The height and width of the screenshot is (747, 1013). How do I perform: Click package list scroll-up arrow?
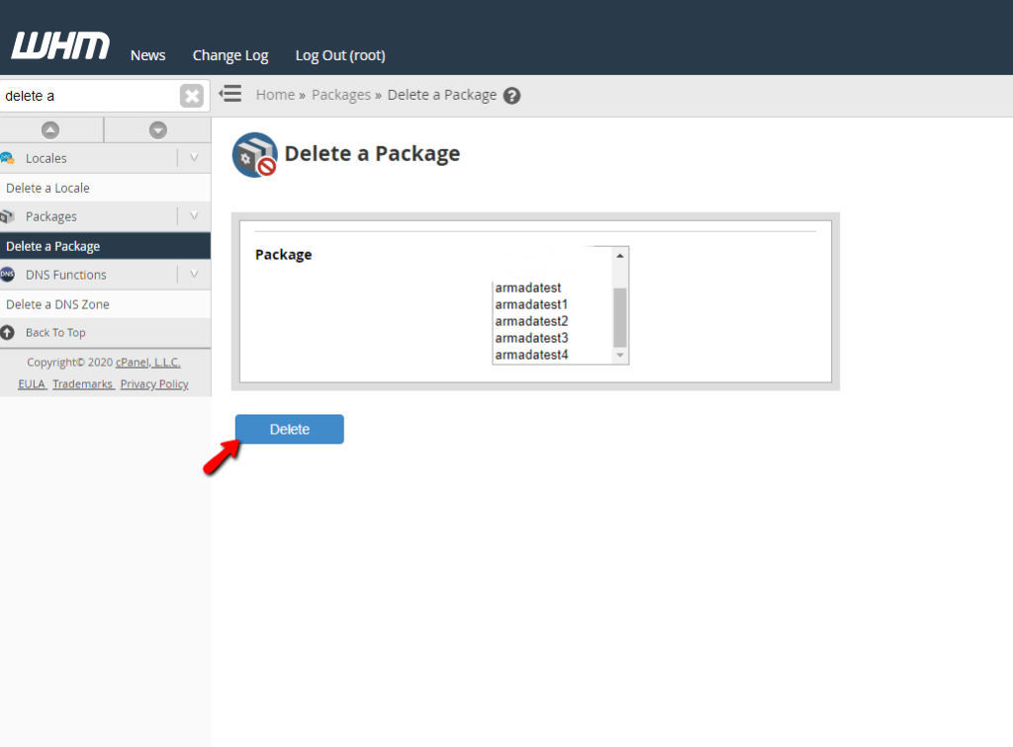pyautogui.click(x=620, y=256)
